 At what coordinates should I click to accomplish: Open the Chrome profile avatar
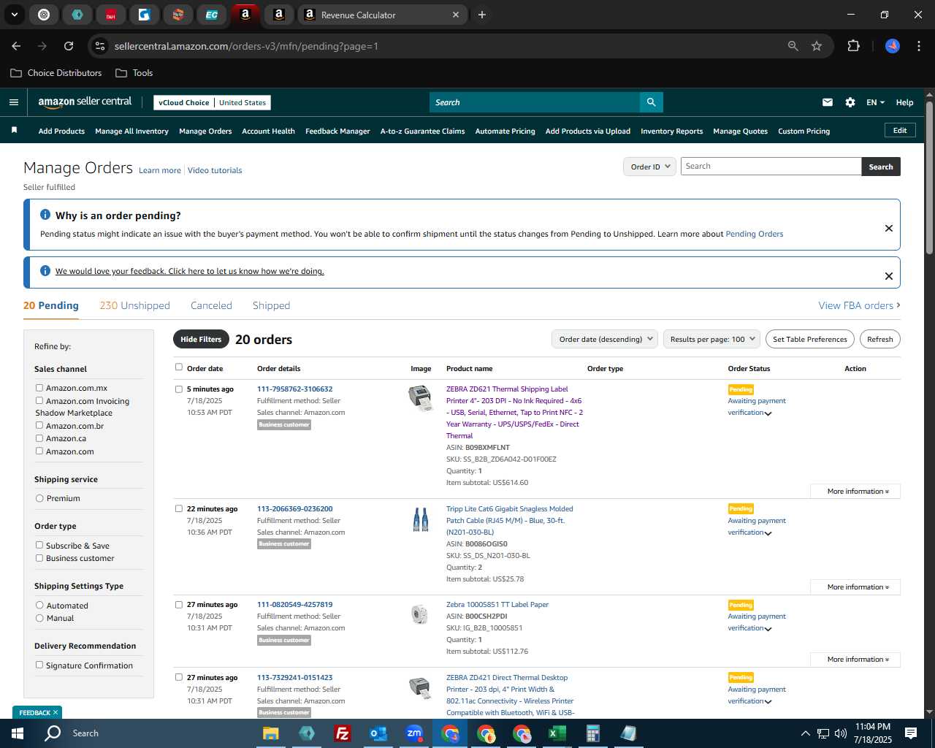pos(893,46)
